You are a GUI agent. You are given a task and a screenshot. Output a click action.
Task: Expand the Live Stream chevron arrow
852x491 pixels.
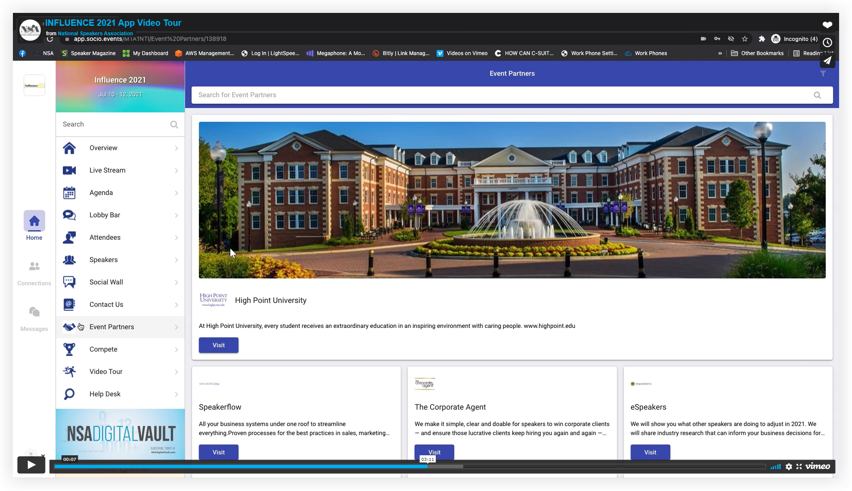[x=177, y=170]
